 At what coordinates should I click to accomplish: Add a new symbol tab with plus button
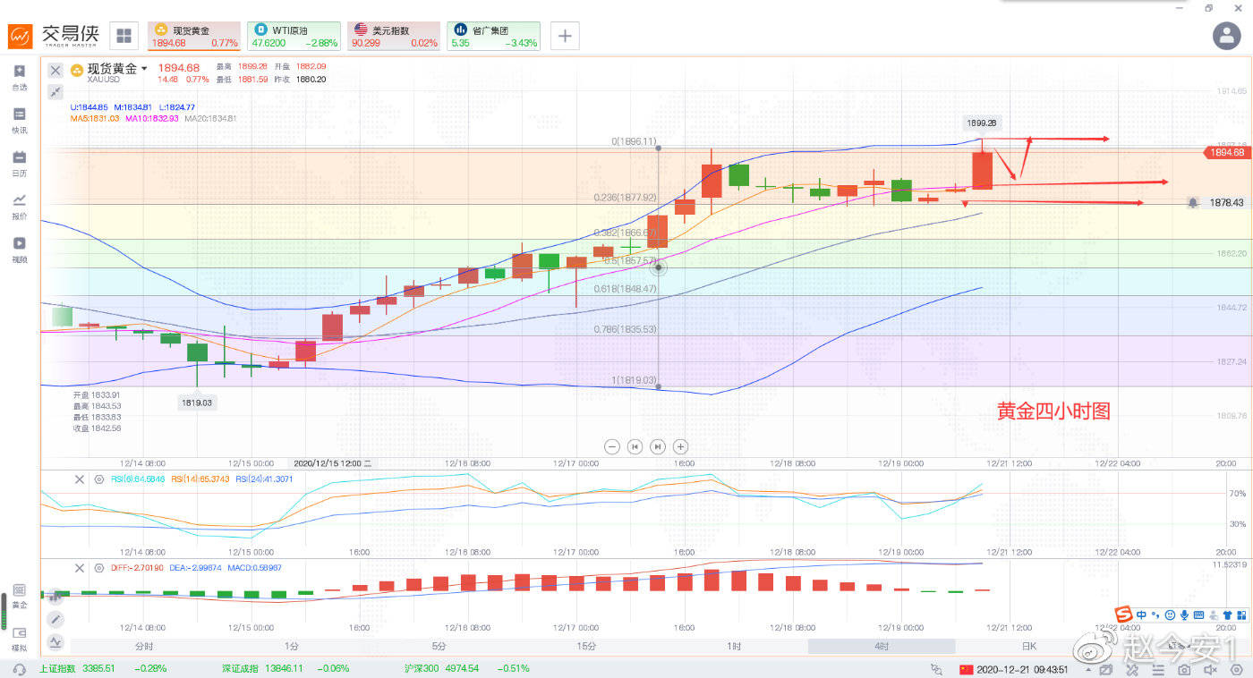pyautogui.click(x=565, y=36)
